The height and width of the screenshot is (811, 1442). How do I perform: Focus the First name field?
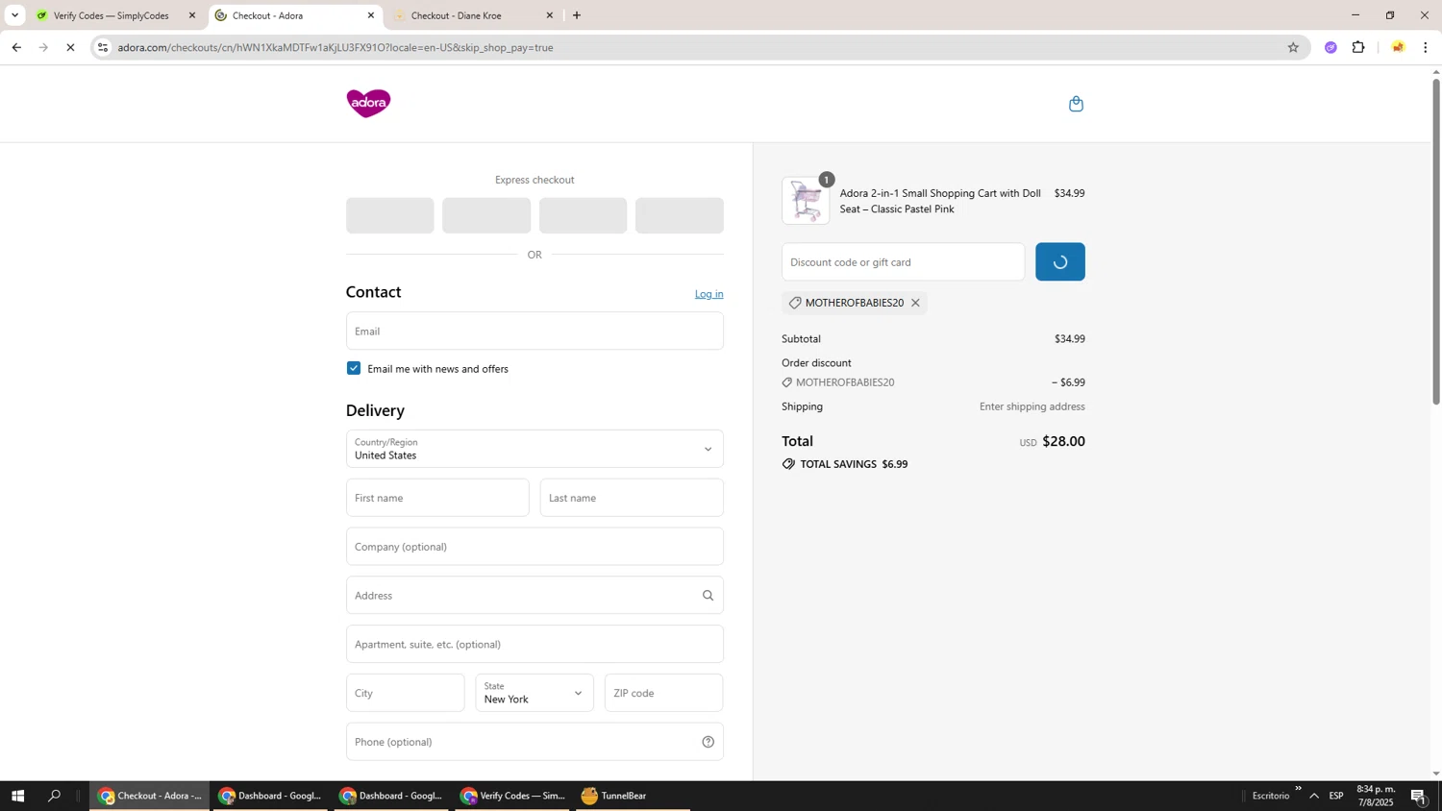coord(437,498)
